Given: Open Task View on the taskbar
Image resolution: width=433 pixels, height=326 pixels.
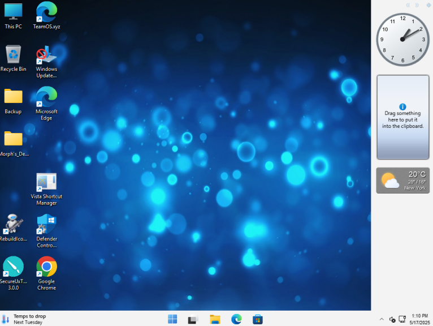Looking at the screenshot, I should (193, 319).
